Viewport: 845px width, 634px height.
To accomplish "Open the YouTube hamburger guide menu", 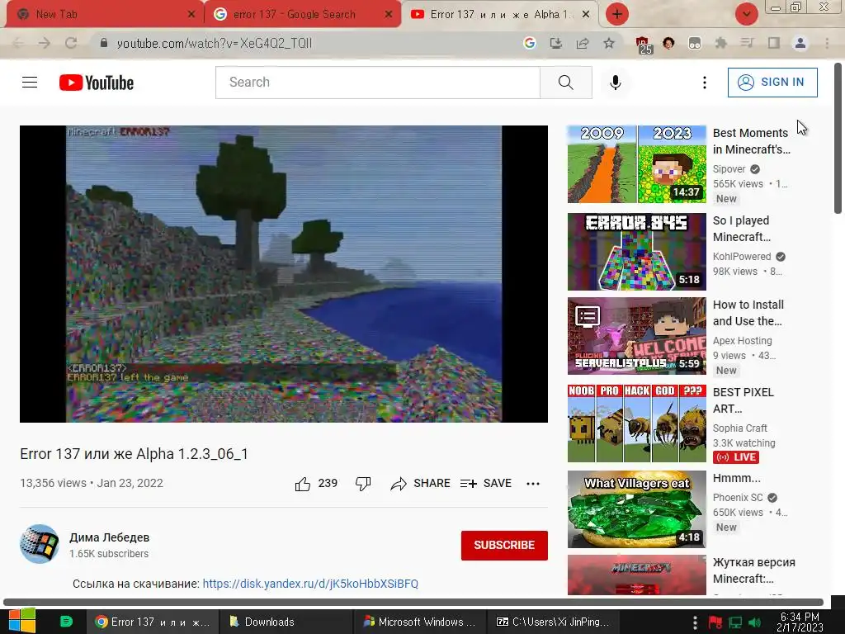I will 30,83.
